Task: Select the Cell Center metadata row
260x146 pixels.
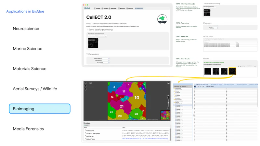Action: (x=127, y=136)
